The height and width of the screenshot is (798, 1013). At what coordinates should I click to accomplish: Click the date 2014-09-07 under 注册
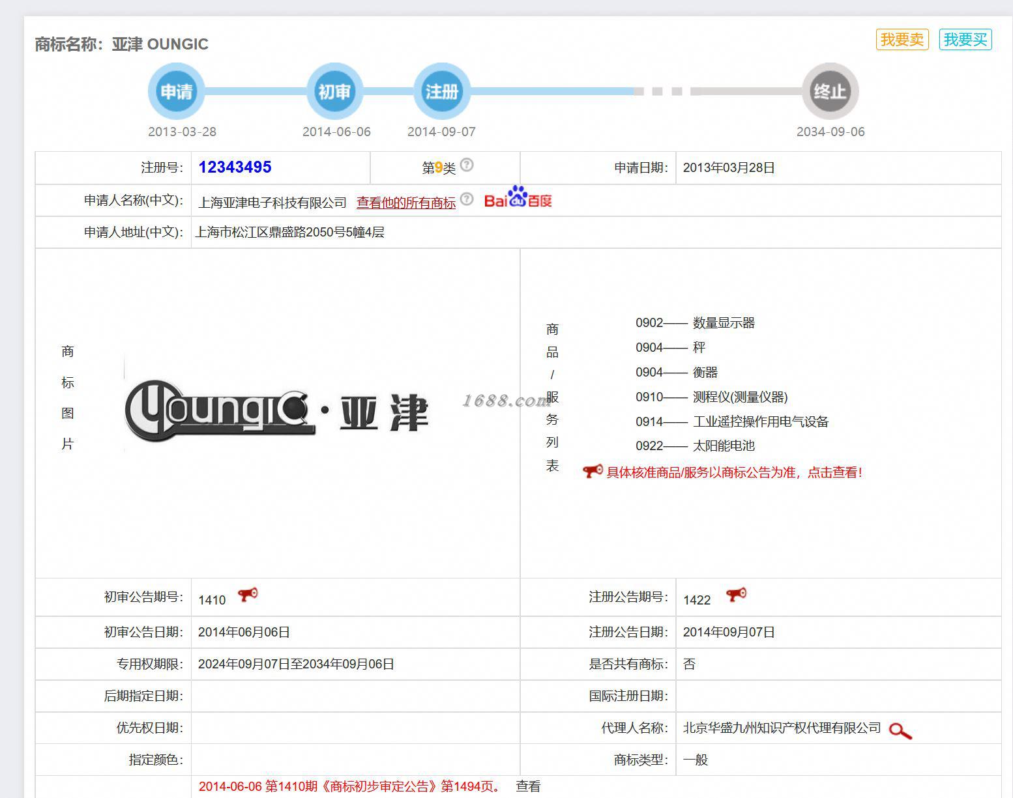point(441,132)
